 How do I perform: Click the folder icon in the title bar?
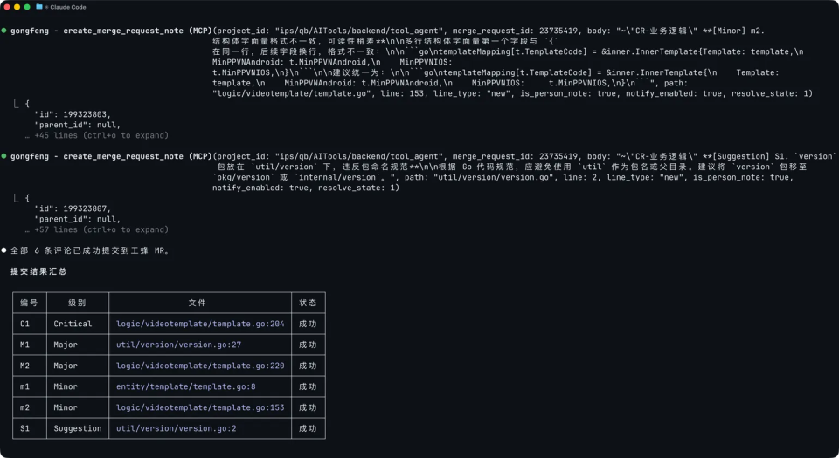[39, 7]
